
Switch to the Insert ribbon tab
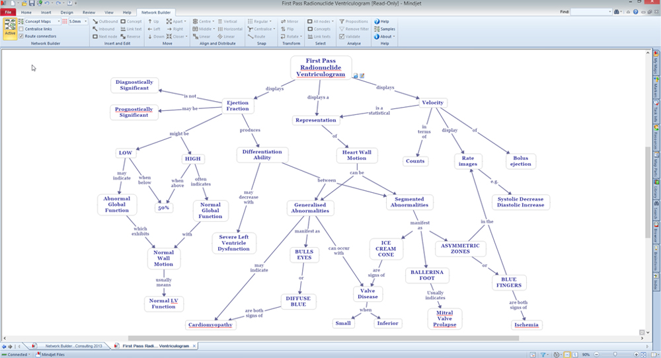coord(46,12)
